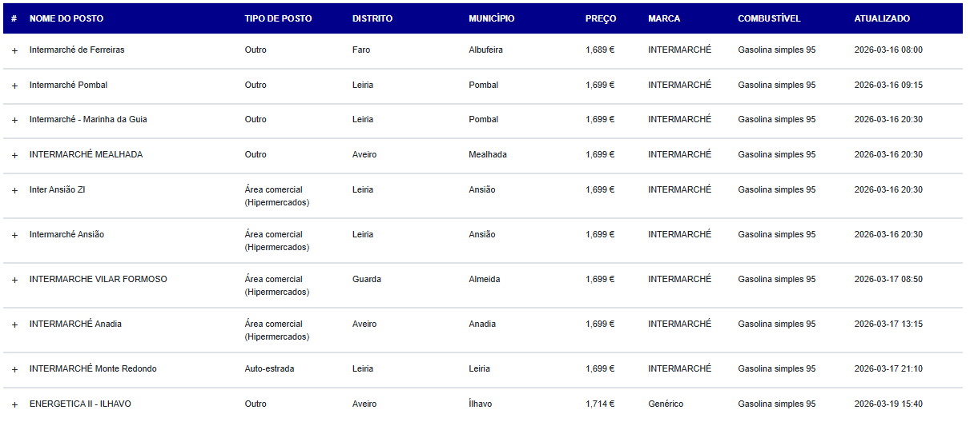Sort by Tipo de Posto column header
The height and width of the screenshot is (422, 970).
tap(278, 18)
